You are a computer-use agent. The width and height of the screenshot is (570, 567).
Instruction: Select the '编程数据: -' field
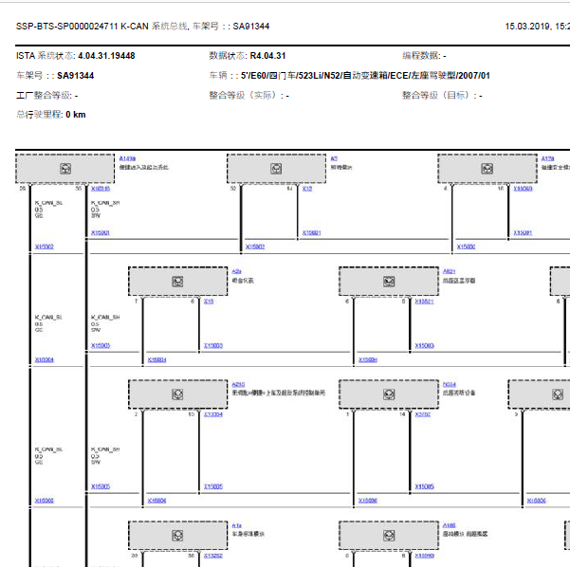coord(424,56)
